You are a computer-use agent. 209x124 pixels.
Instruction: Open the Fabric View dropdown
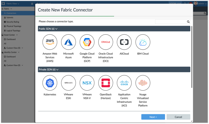coord(13,4)
